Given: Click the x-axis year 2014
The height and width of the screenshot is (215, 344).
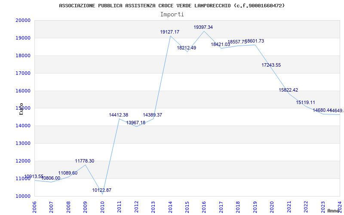Looking at the screenshot, I should point(170,207).
